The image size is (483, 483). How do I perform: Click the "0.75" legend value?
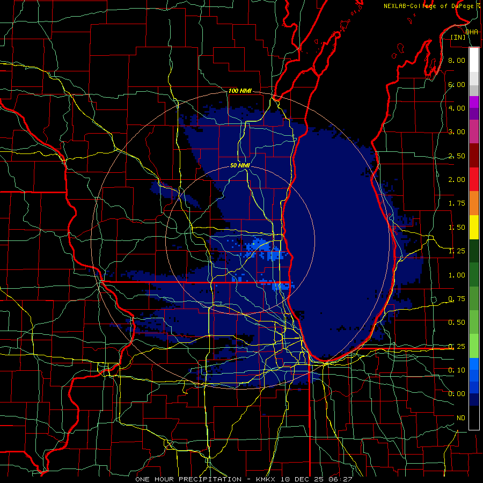click(457, 299)
